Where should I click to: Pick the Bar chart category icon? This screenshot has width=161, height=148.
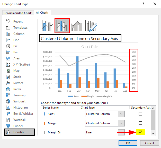8,52
